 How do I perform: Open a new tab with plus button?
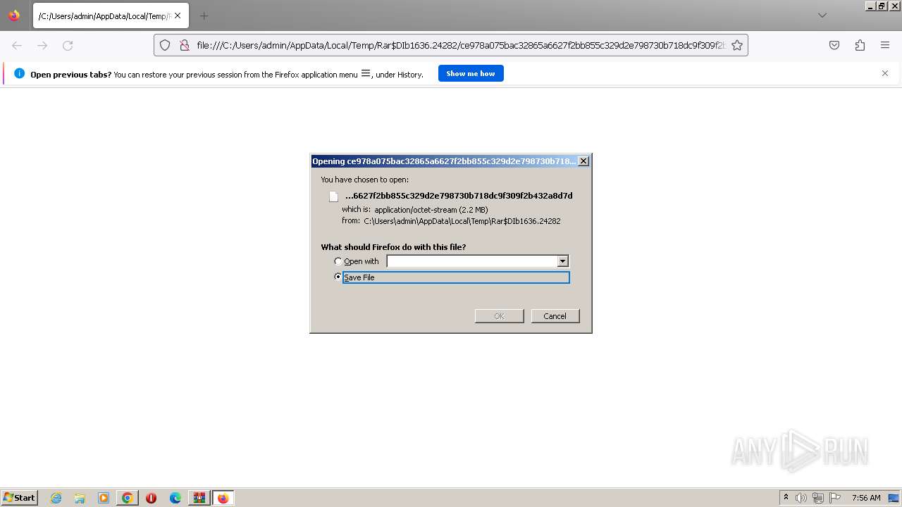tap(204, 15)
